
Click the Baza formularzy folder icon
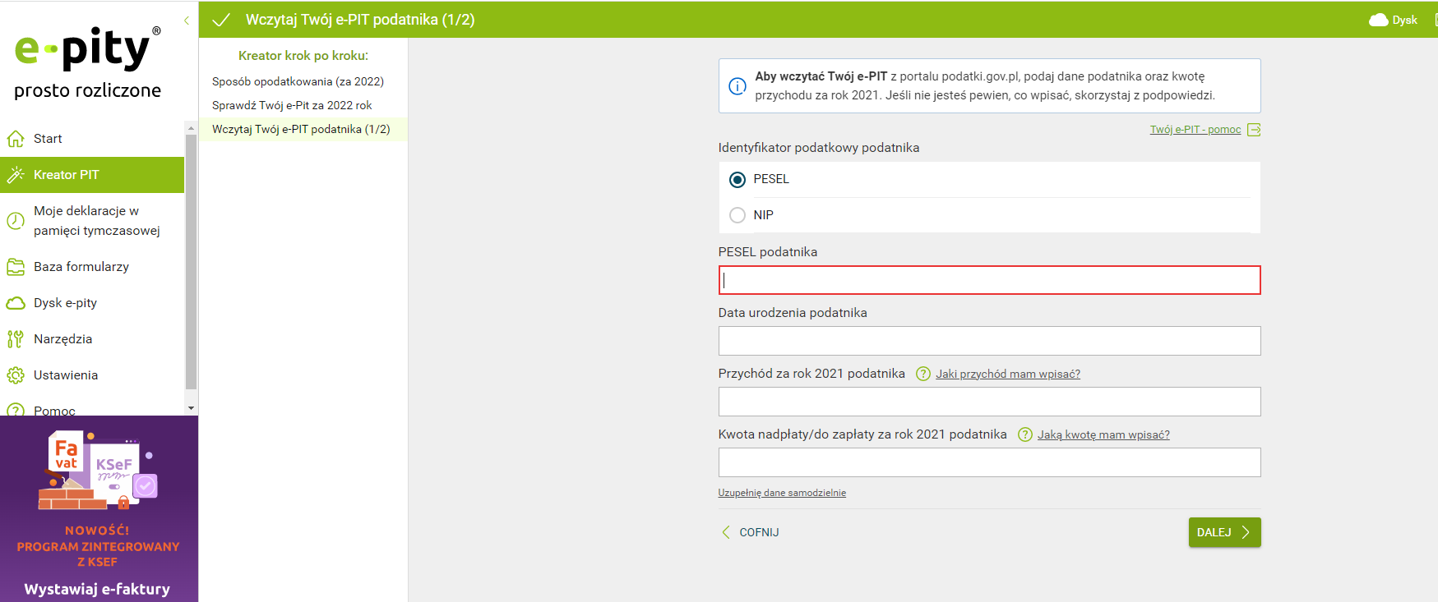click(16, 267)
